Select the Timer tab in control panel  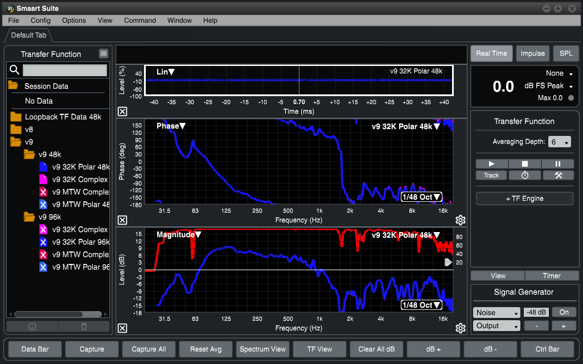pyautogui.click(x=552, y=276)
